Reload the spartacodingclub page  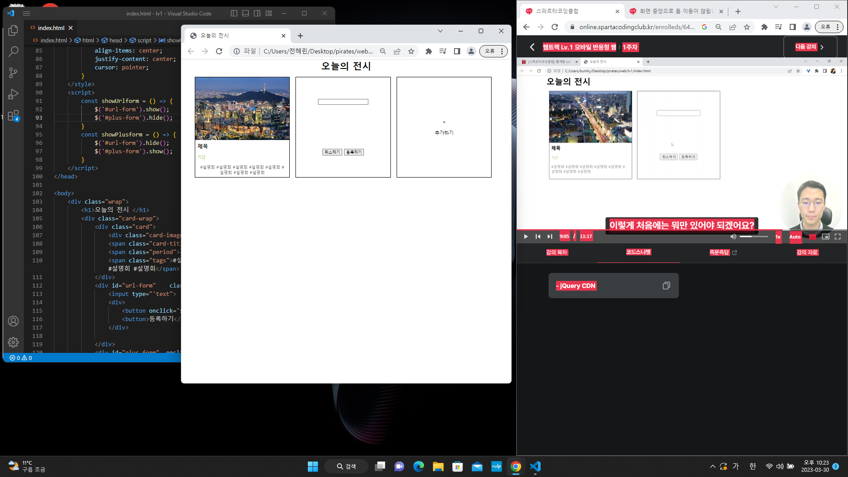pos(555,27)
